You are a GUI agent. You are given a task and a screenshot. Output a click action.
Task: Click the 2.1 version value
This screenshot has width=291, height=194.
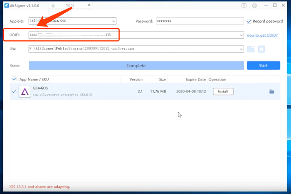[x=140, y=91]
